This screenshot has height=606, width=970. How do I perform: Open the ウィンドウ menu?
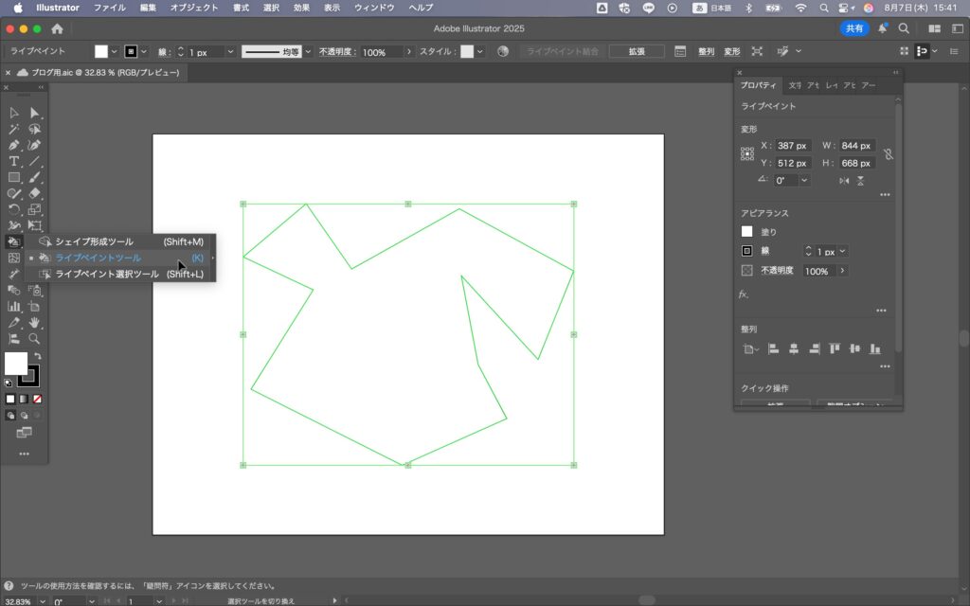point(373,8)
